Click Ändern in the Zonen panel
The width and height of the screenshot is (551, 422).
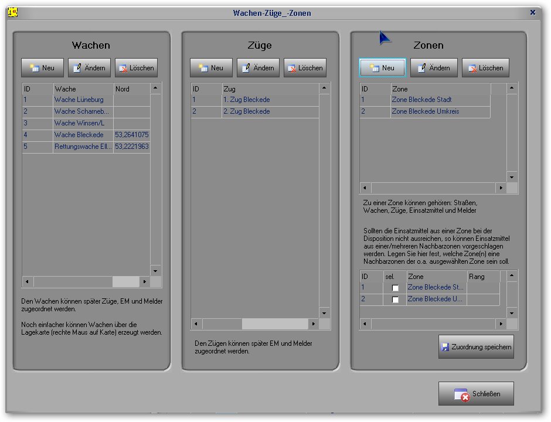pyautogui.click(x=434, y=68)
